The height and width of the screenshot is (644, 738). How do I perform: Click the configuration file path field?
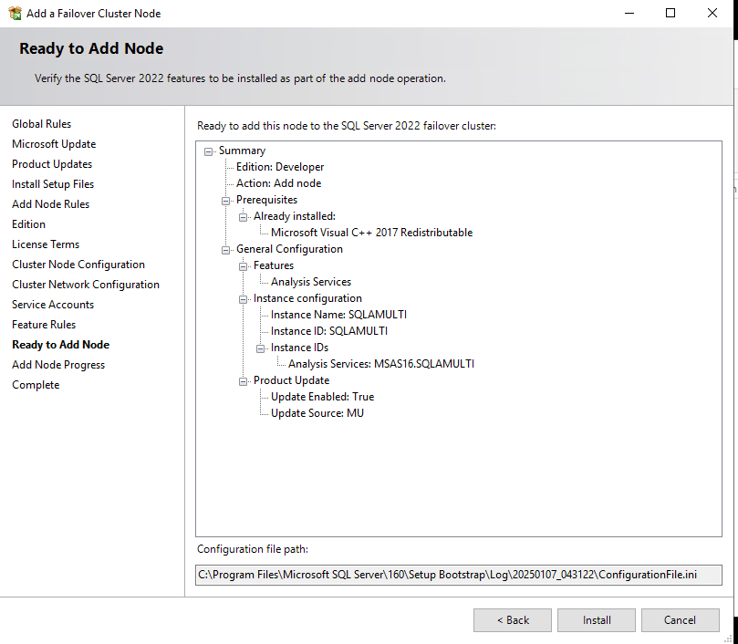coord(459,575)
